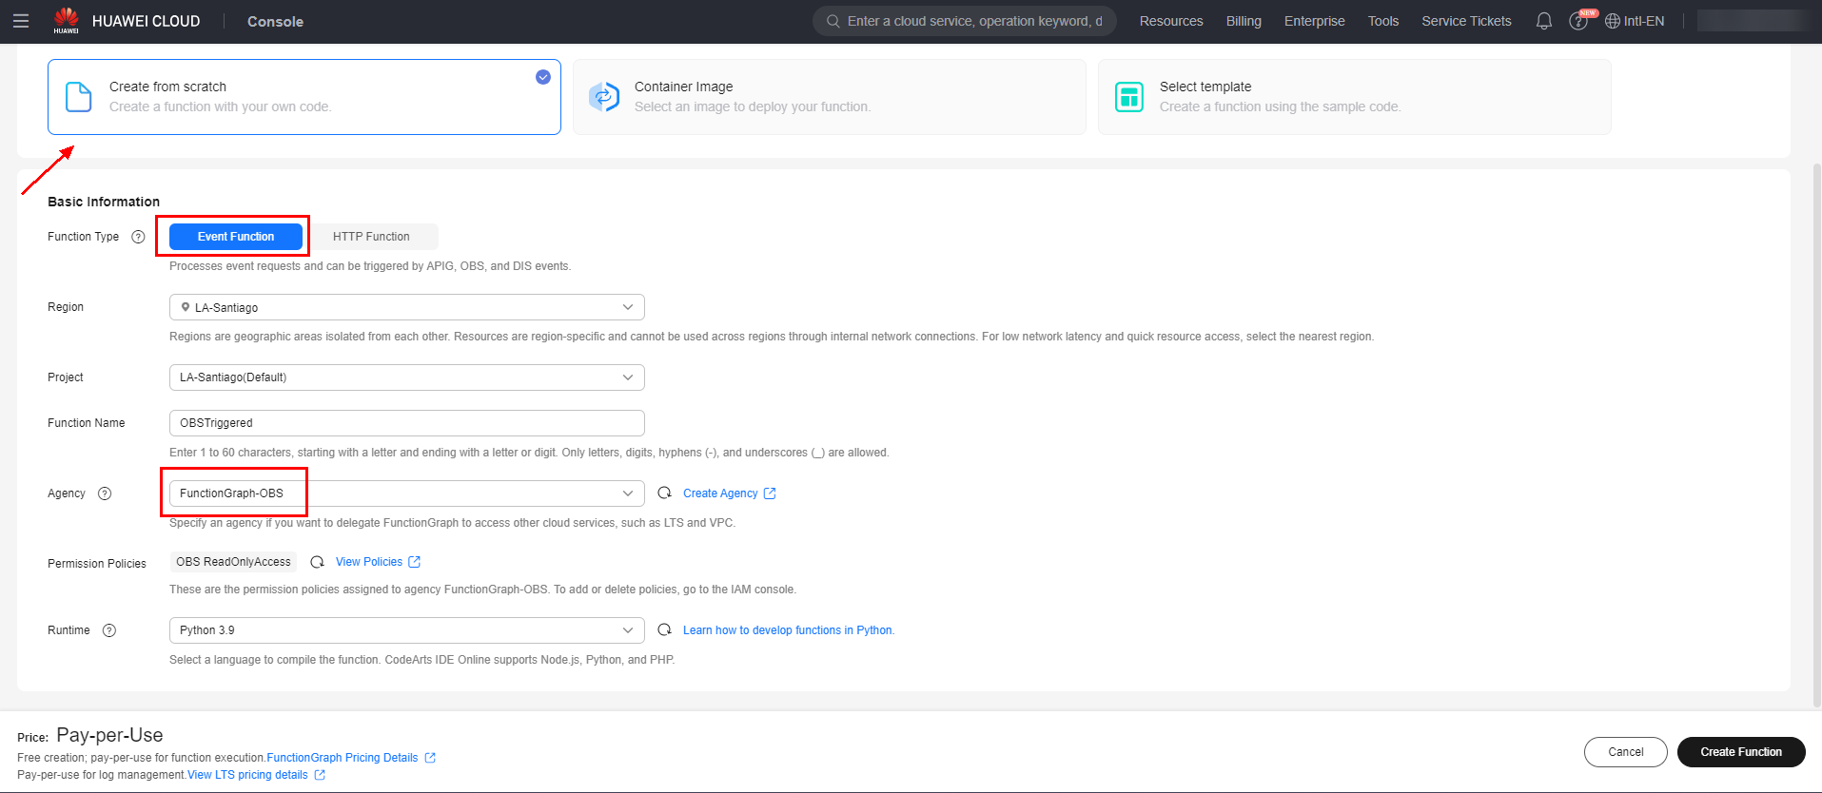1822x793 pixels.
Task: Click the Agency help tooltip icon
Action: [x=105, y=493]
